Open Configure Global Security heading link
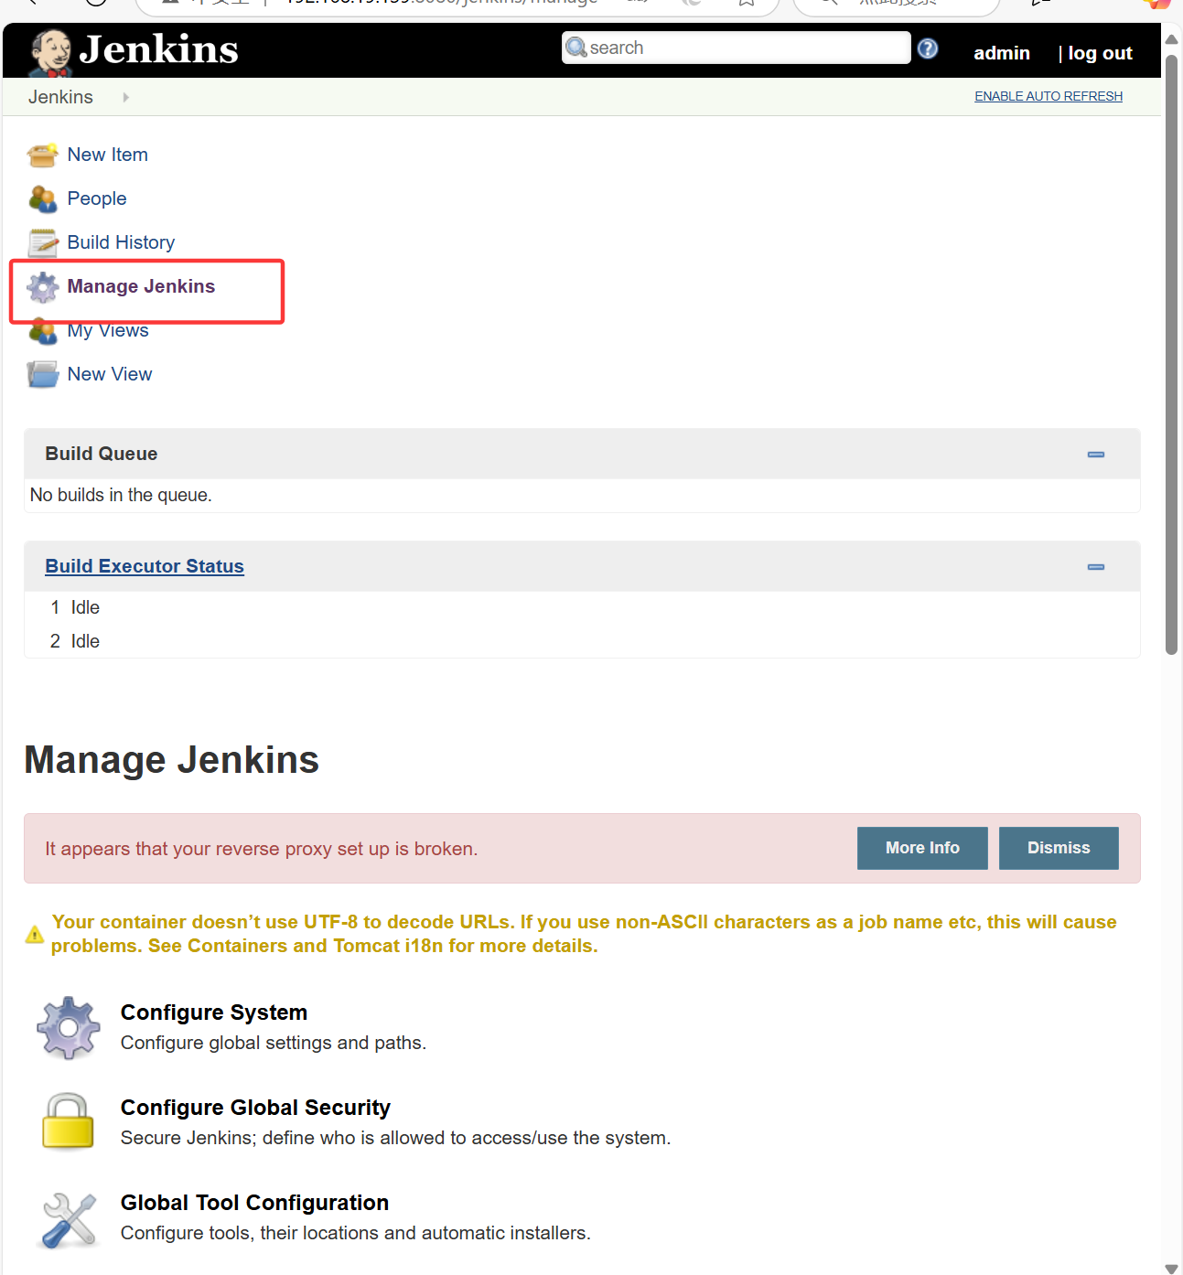The image size is (1183, 1275). pyautogui.click(x=255, y=1108)
